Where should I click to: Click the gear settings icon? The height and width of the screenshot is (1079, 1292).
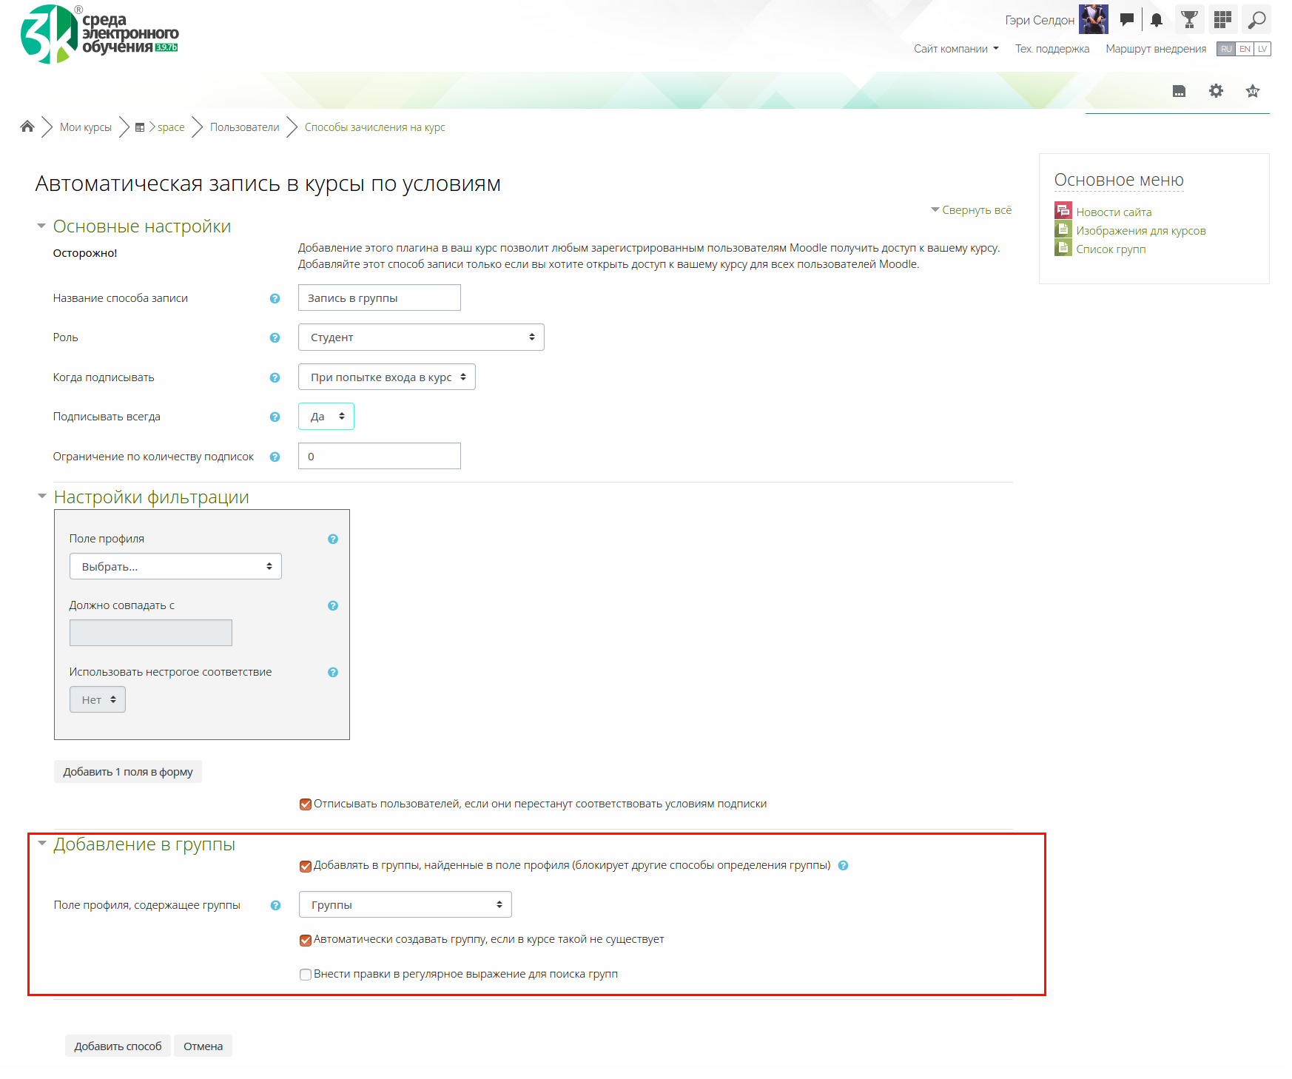[1216, 91]
